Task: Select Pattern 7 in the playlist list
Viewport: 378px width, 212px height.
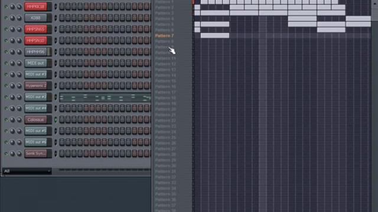Action: tap(165, 36)
